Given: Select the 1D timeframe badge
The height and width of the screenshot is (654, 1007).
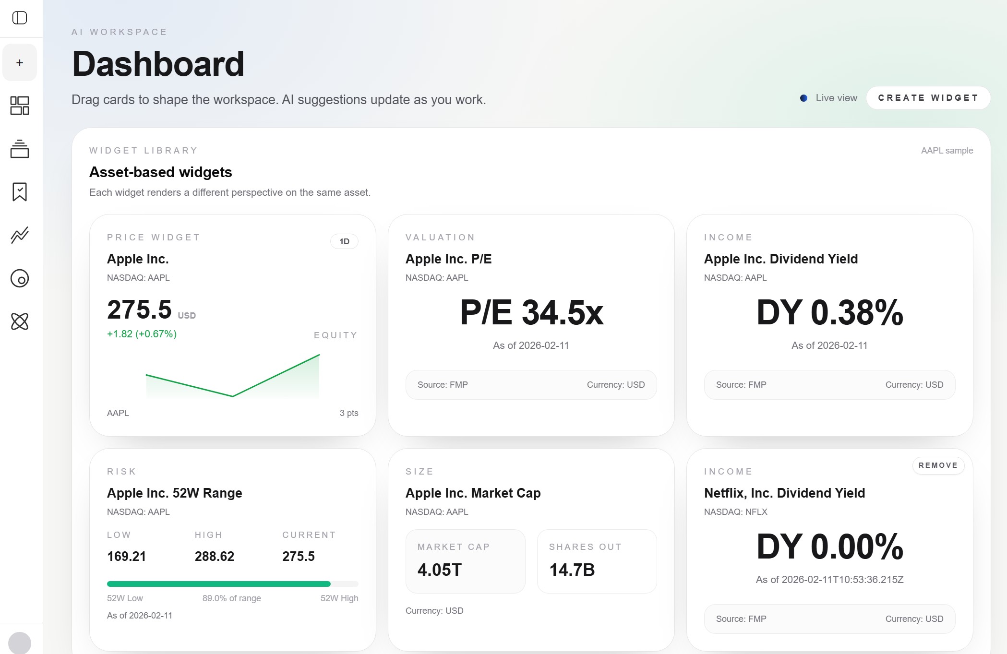Looking at the screenshot, I should pos(344,241).
